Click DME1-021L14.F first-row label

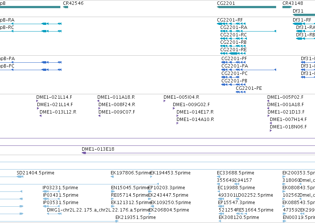point(54,97)
